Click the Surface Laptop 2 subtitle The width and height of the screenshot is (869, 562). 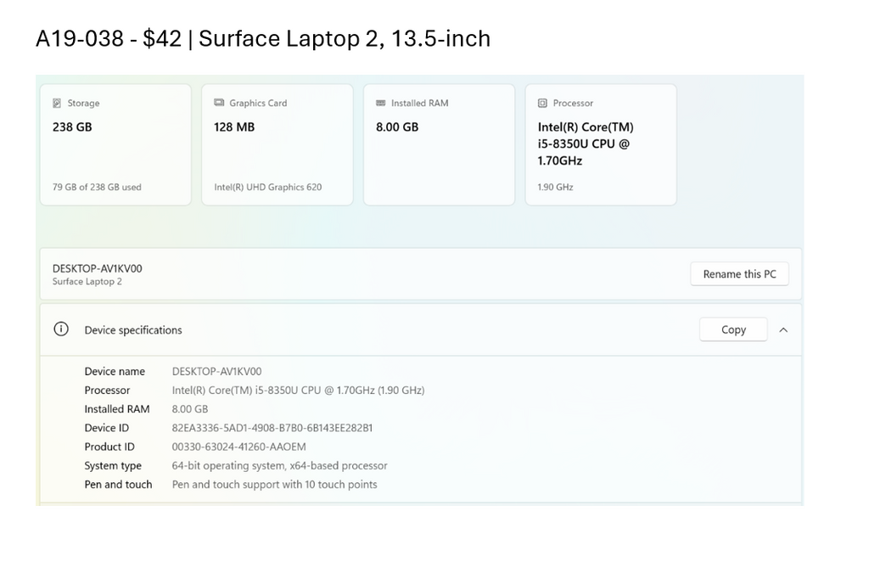click(87, 281)
